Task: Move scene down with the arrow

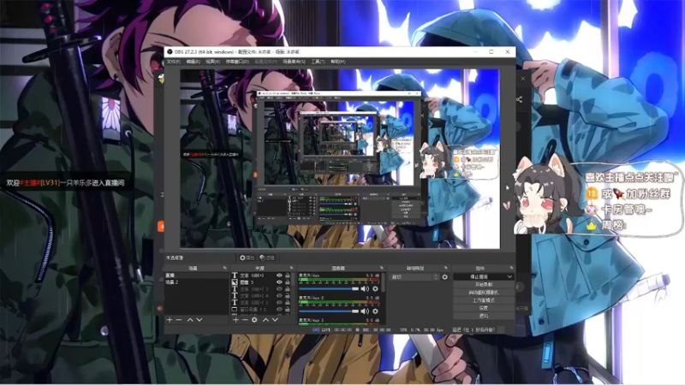Action: click(x=200, y=320)
